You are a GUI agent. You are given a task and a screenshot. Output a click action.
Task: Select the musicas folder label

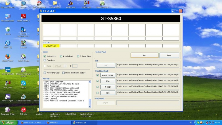click(39, 114)
